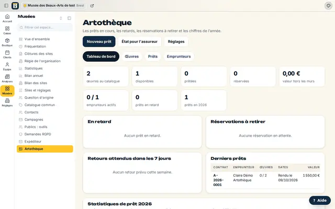Click the app logo icon in top bar
Viewport: 335px width, 209px height.
[15, 6]
